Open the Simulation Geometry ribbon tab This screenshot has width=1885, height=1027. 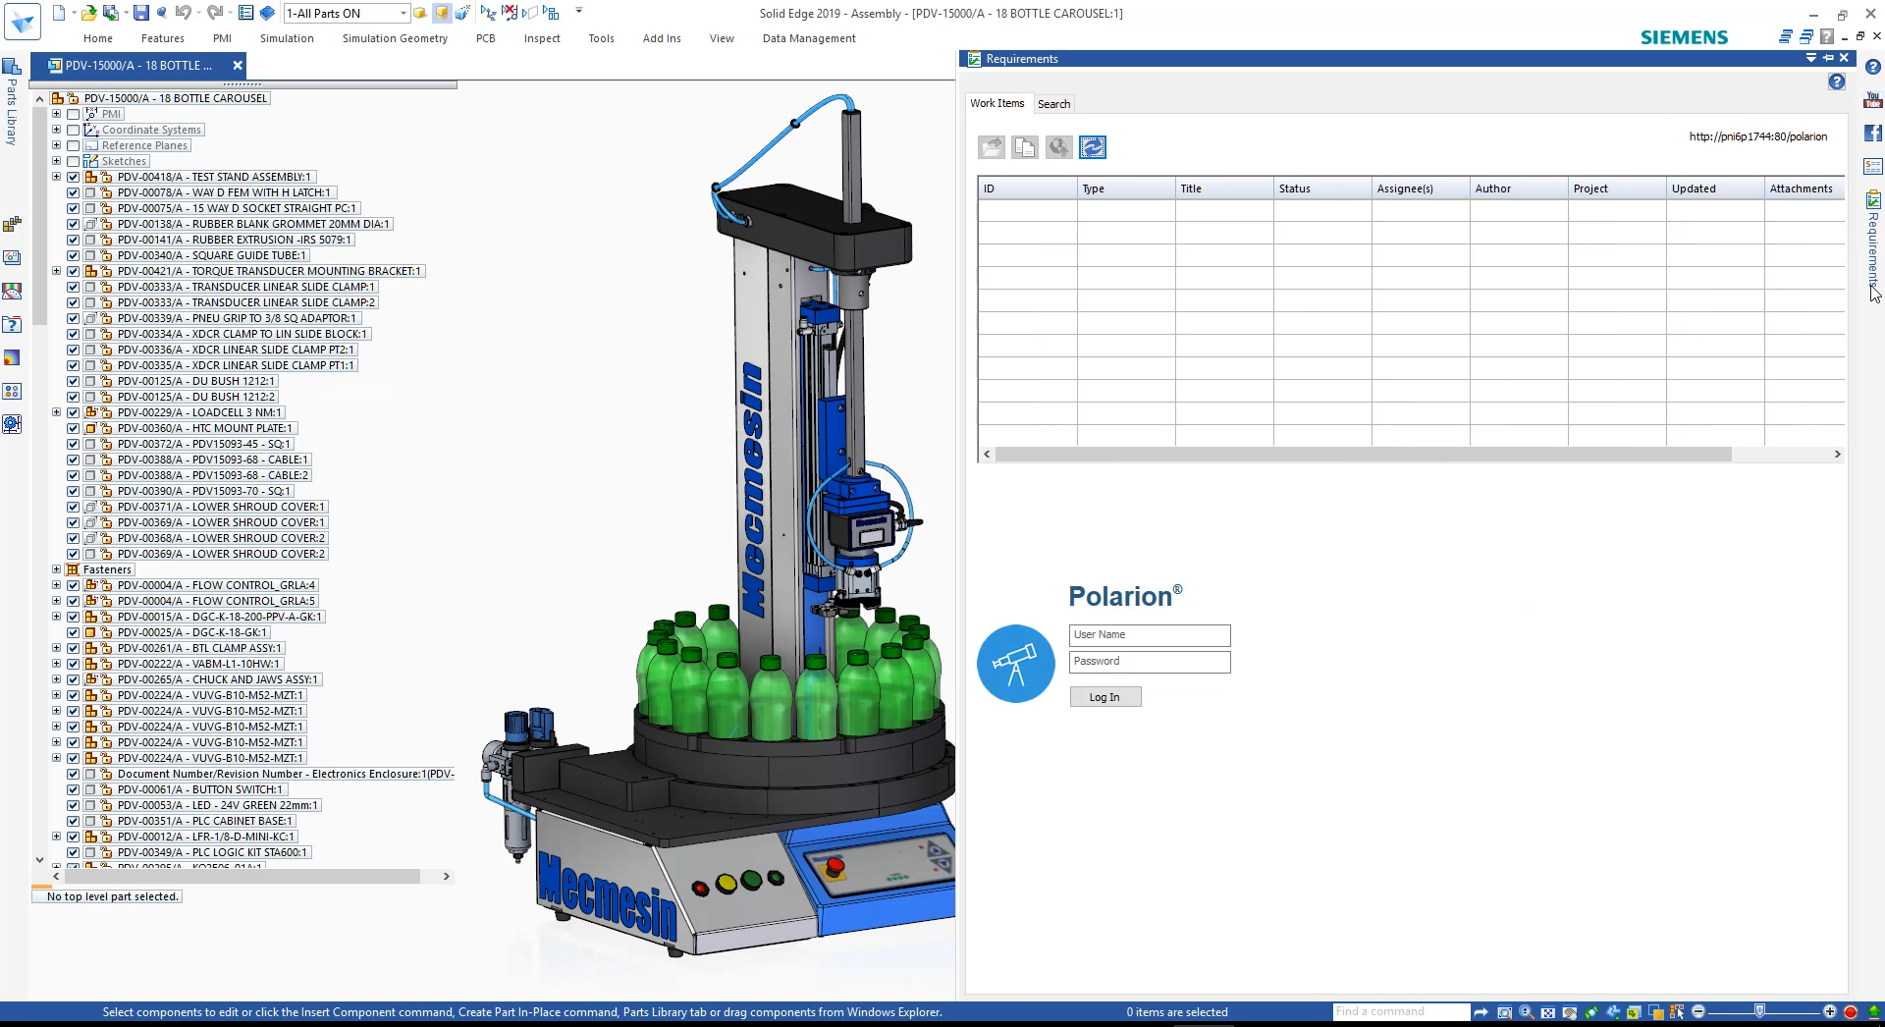tap(395, 38)
